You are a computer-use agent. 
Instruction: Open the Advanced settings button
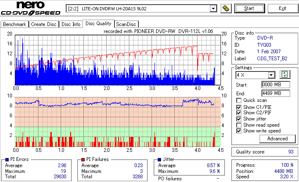click(x=278, y=139)
